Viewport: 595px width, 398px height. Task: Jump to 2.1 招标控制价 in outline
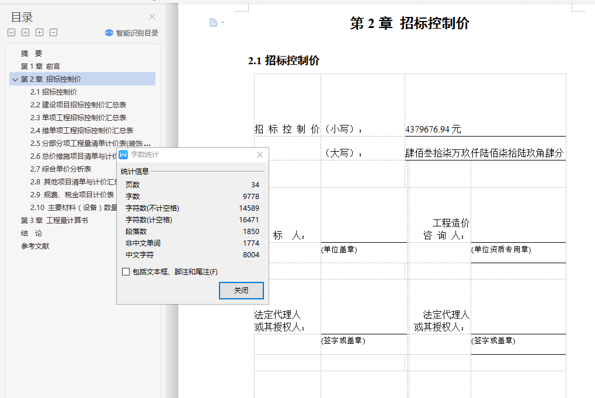click(x=54, y=92)
